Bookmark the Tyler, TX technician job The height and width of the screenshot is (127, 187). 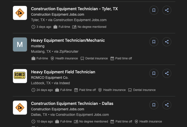154,10
